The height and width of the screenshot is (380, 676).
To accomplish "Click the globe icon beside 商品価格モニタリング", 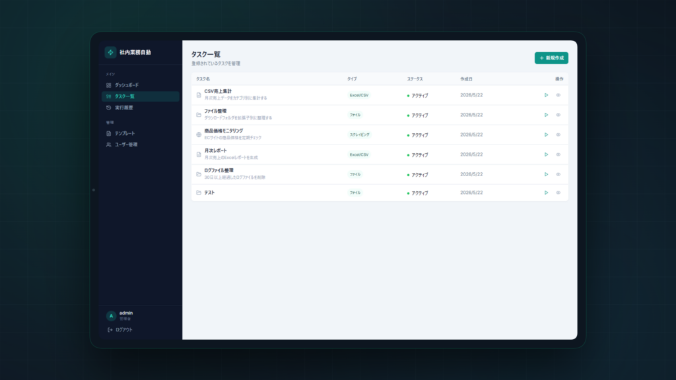I will pos(199,135).
